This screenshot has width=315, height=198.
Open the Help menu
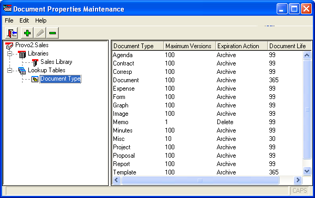click(x=41, y=20)
